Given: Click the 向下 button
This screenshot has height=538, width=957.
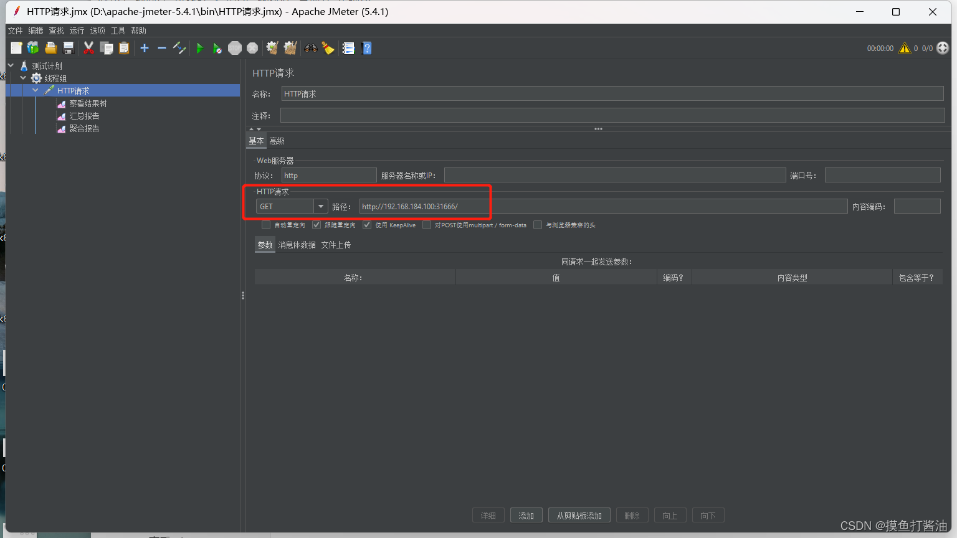Looking at the screenshot, I should 708,516.
